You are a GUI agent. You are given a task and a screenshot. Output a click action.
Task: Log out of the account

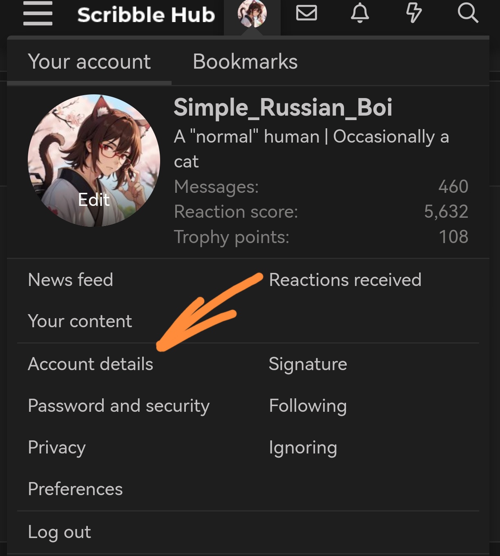59,532
